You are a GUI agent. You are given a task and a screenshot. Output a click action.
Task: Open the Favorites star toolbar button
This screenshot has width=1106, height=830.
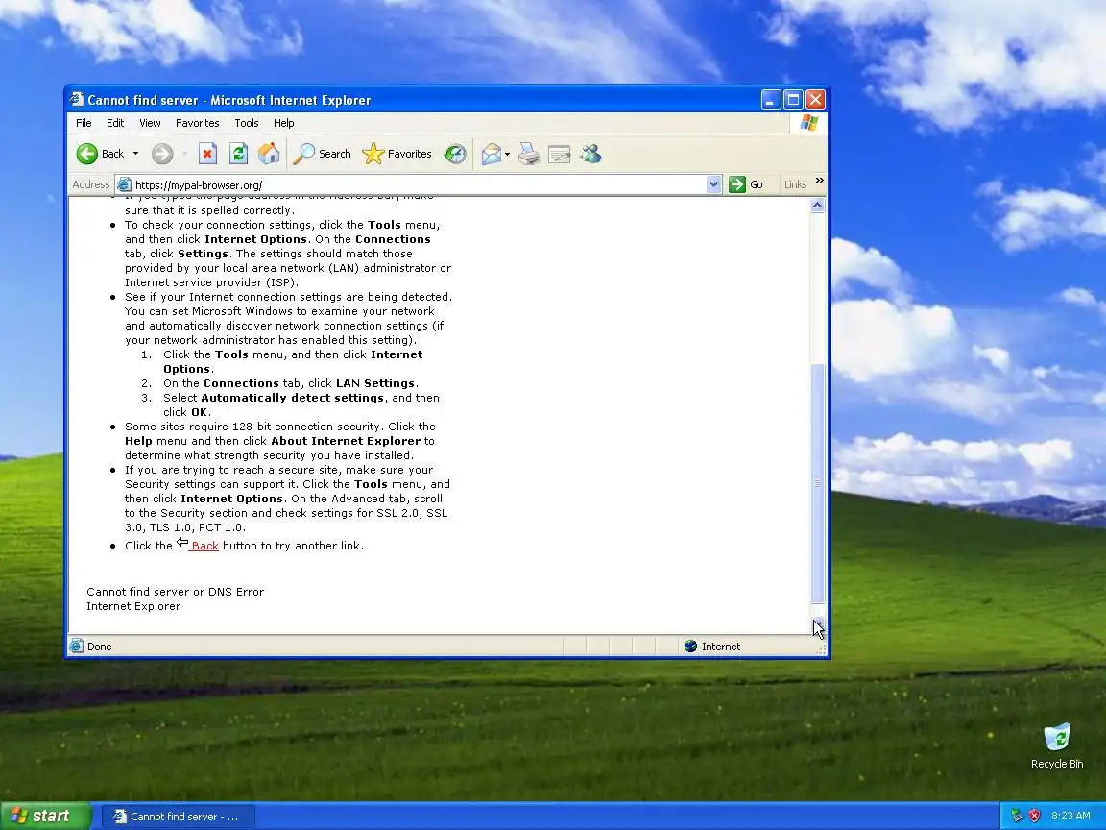click(397, 154)
